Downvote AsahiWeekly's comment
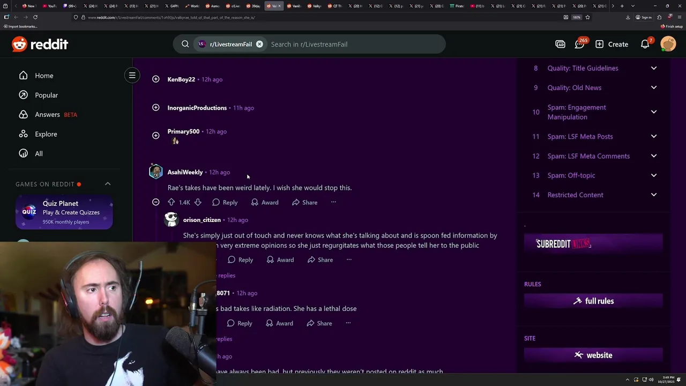The height and width of the screenshot is (386, 686). pyautogui.click(x=198, y=202)
